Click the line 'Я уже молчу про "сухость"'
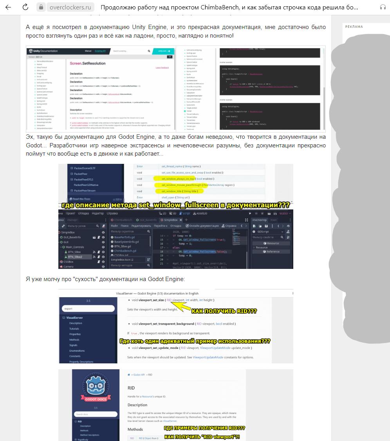This screenshot has height=441, width=390. (105, 279)
